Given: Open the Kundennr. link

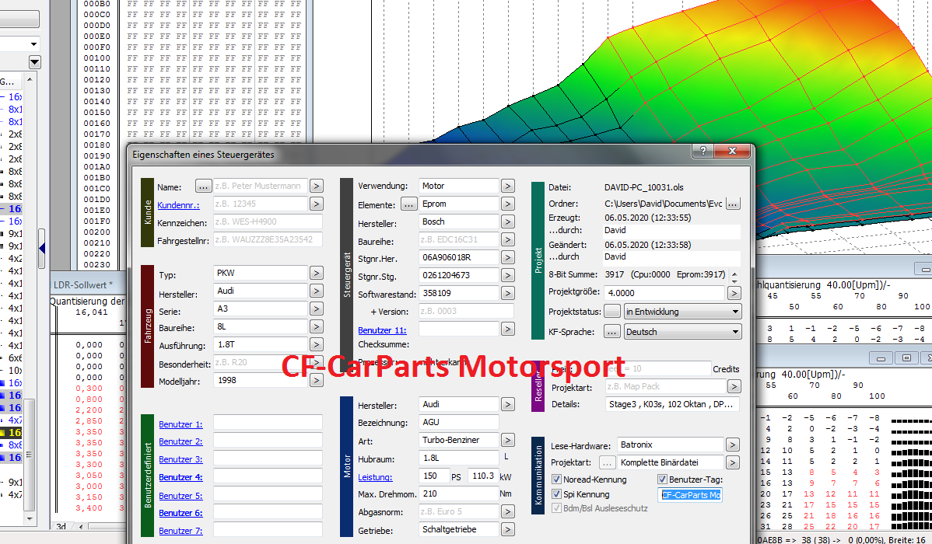Looking at the screenshot, I should point(178,205).
